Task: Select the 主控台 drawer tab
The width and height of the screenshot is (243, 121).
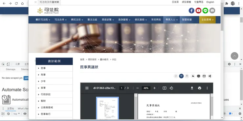Action: (x=11, y=109)
